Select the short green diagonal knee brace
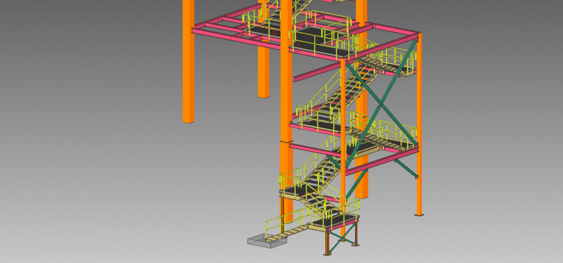Image resolution: width=563 pixels, height=263 pixels. click(406, 168)
